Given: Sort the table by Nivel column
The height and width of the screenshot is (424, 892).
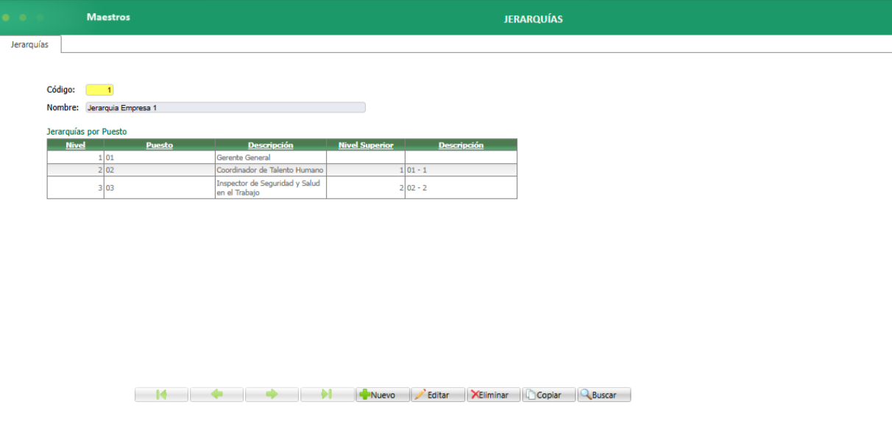Looking at the screenshot, I should click(x=74, y=144).
